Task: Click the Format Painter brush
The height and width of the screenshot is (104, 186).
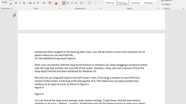Action: click(x=10, y=4)
